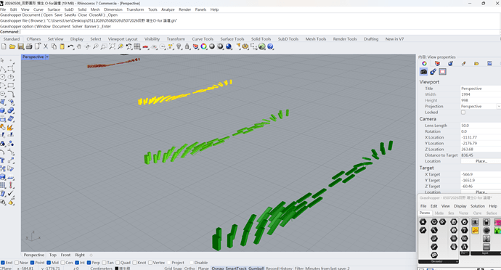Click the Place button under Camera Location
This screenshot has height=270, width=501.
coord(481,161)
